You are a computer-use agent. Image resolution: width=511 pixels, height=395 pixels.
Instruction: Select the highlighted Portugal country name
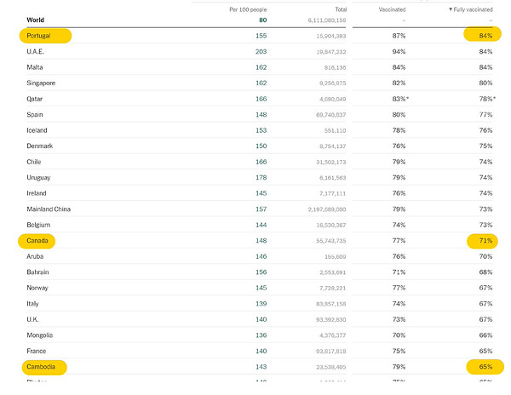coord(38,36)
